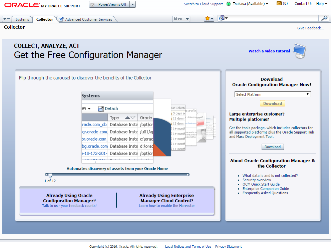Click inside the search input field
The width and height of the screenshot is (331, 250).
(x=274, y=18)
